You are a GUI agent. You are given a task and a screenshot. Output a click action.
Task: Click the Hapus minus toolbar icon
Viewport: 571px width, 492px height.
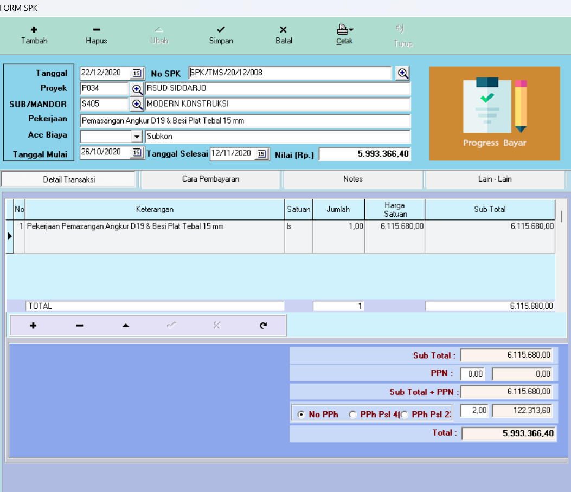pyautogui.click(x=96, y=30)
